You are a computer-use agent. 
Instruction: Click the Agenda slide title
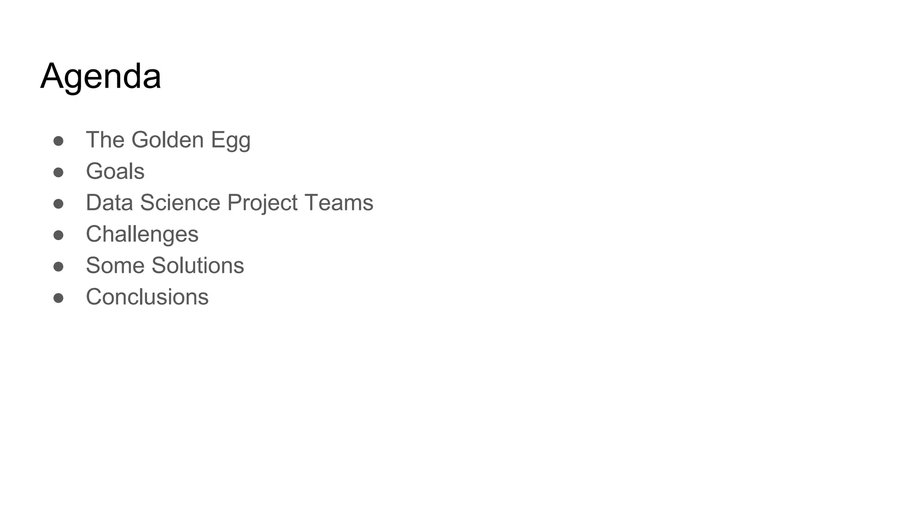point(101,76)
